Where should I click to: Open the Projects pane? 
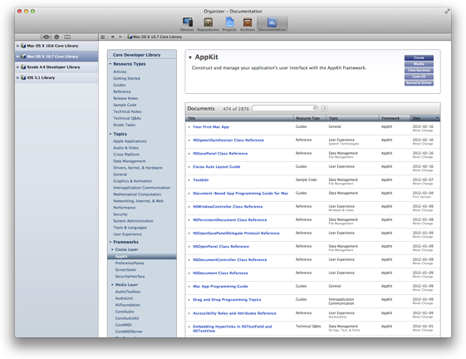[229, 24]
